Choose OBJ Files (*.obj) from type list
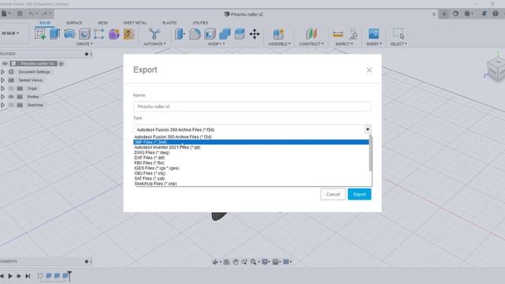The image size is (505, 284). [x=251, y=174]
